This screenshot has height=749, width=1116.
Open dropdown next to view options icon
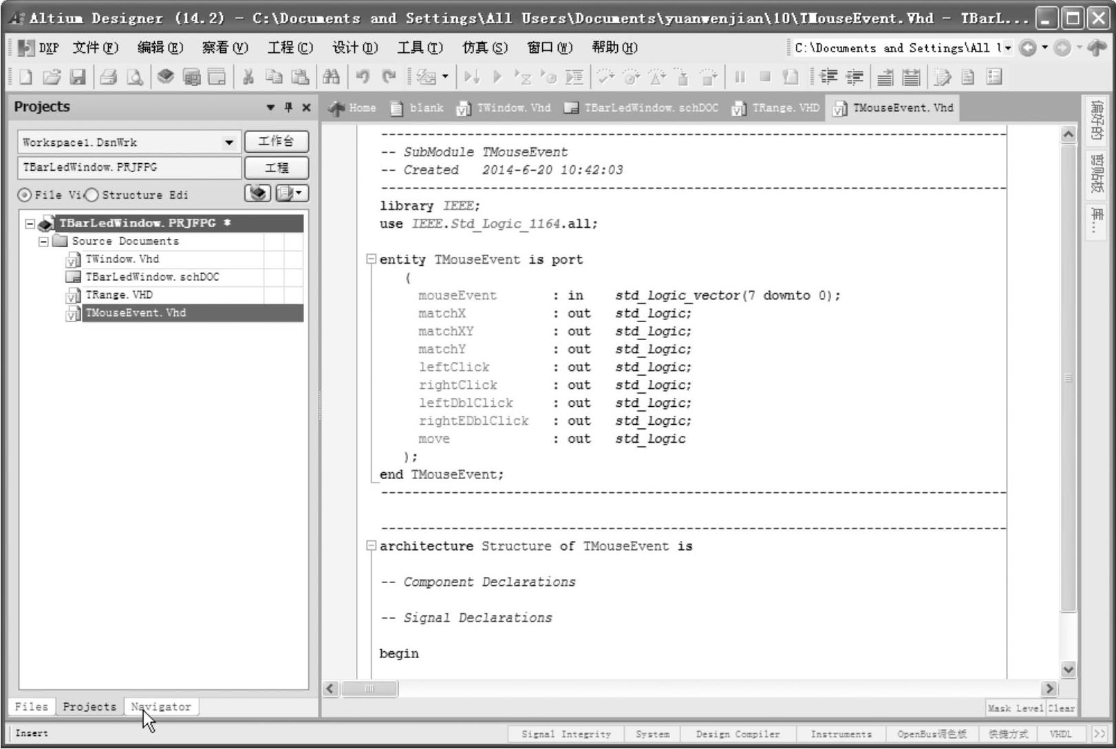[300, 193]
